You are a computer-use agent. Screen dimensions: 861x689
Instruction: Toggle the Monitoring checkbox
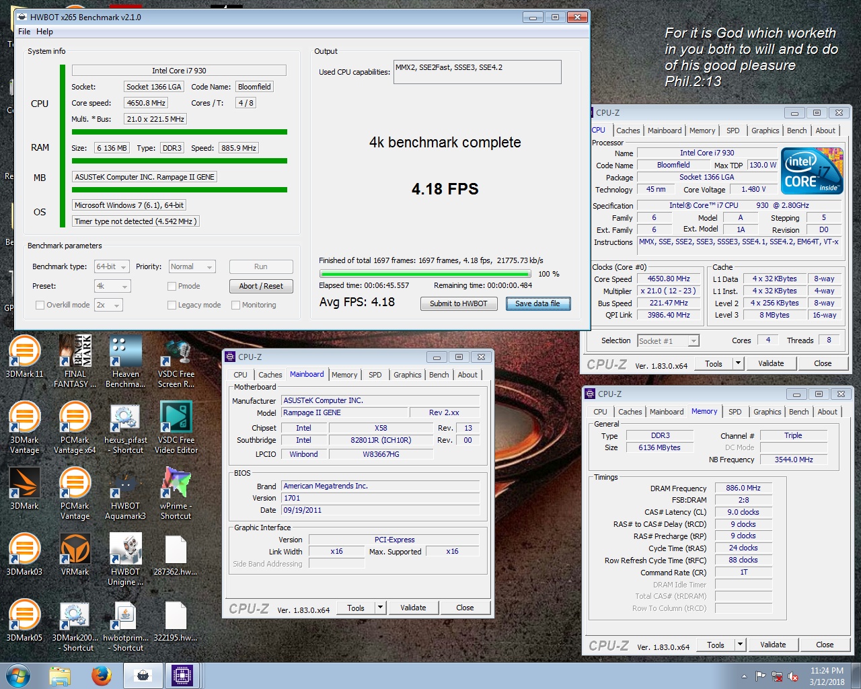pyautogui.click(x=236, y=305)
